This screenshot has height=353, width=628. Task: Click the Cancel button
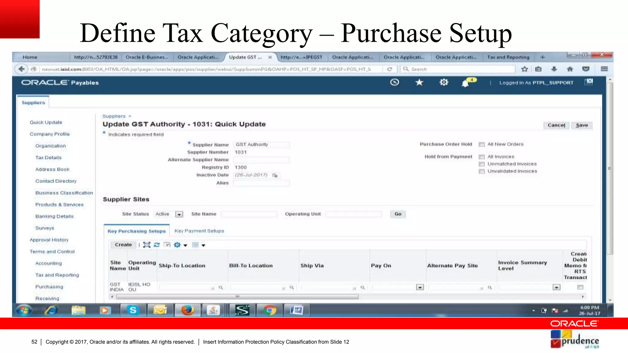tap(556, 125)
